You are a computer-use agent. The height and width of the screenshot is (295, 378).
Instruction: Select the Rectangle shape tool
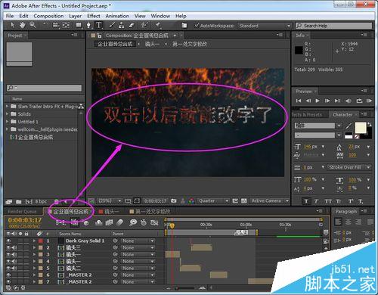tap(79, 25)
